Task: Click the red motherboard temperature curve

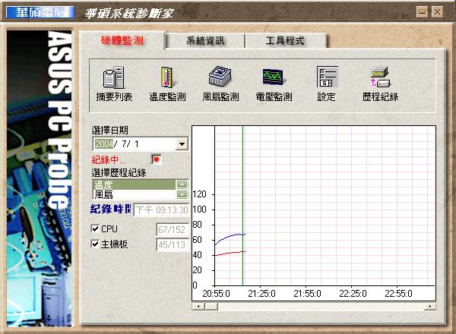Action: 230,254
